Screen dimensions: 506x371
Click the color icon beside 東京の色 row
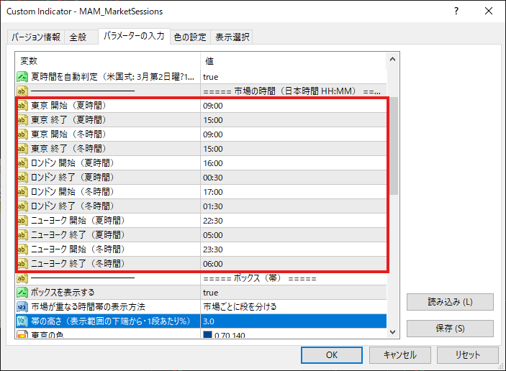[x=22, y=334]
